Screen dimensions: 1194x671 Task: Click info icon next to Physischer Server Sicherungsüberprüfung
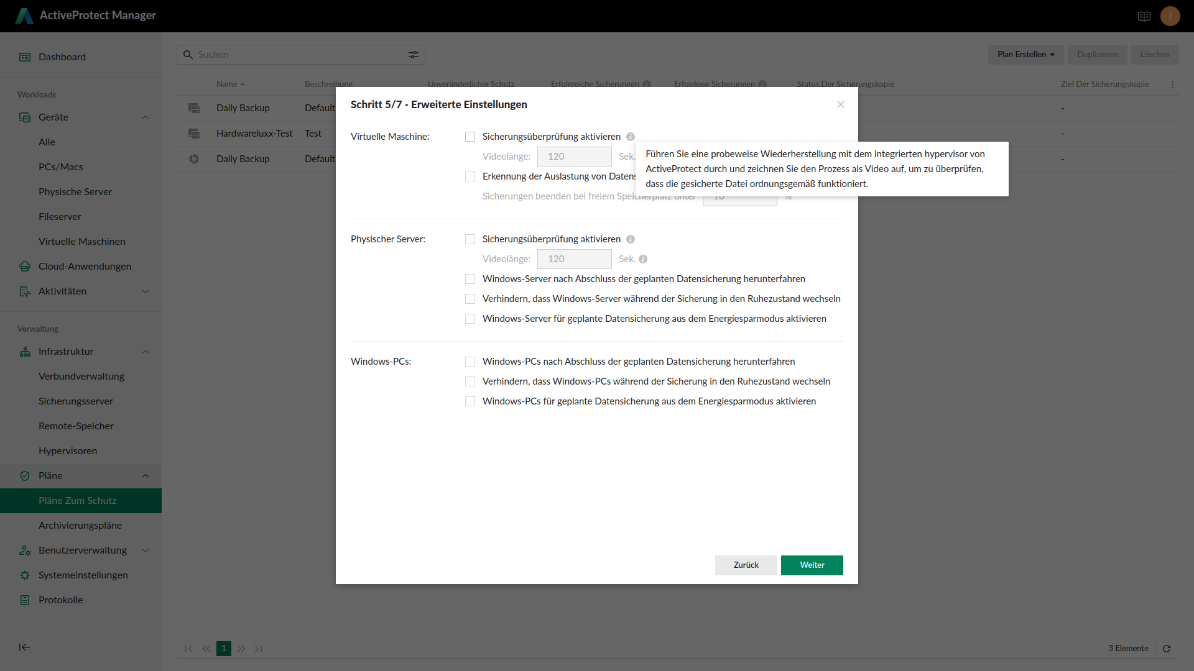point(631,239)
